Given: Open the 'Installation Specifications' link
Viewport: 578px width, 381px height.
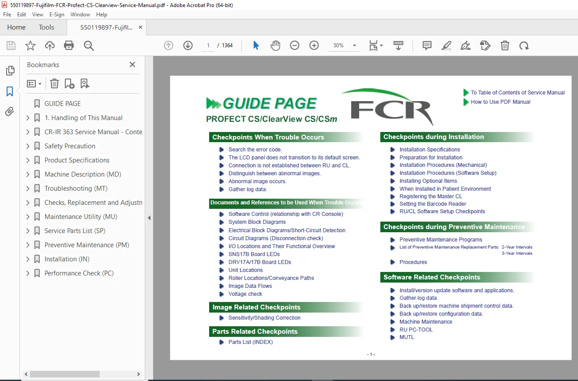Looking at the screenshot, I should 430,150.
